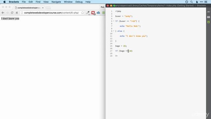Close the Brackets window red button
This screenshot has height=119, width=211.
click(108, 6)
